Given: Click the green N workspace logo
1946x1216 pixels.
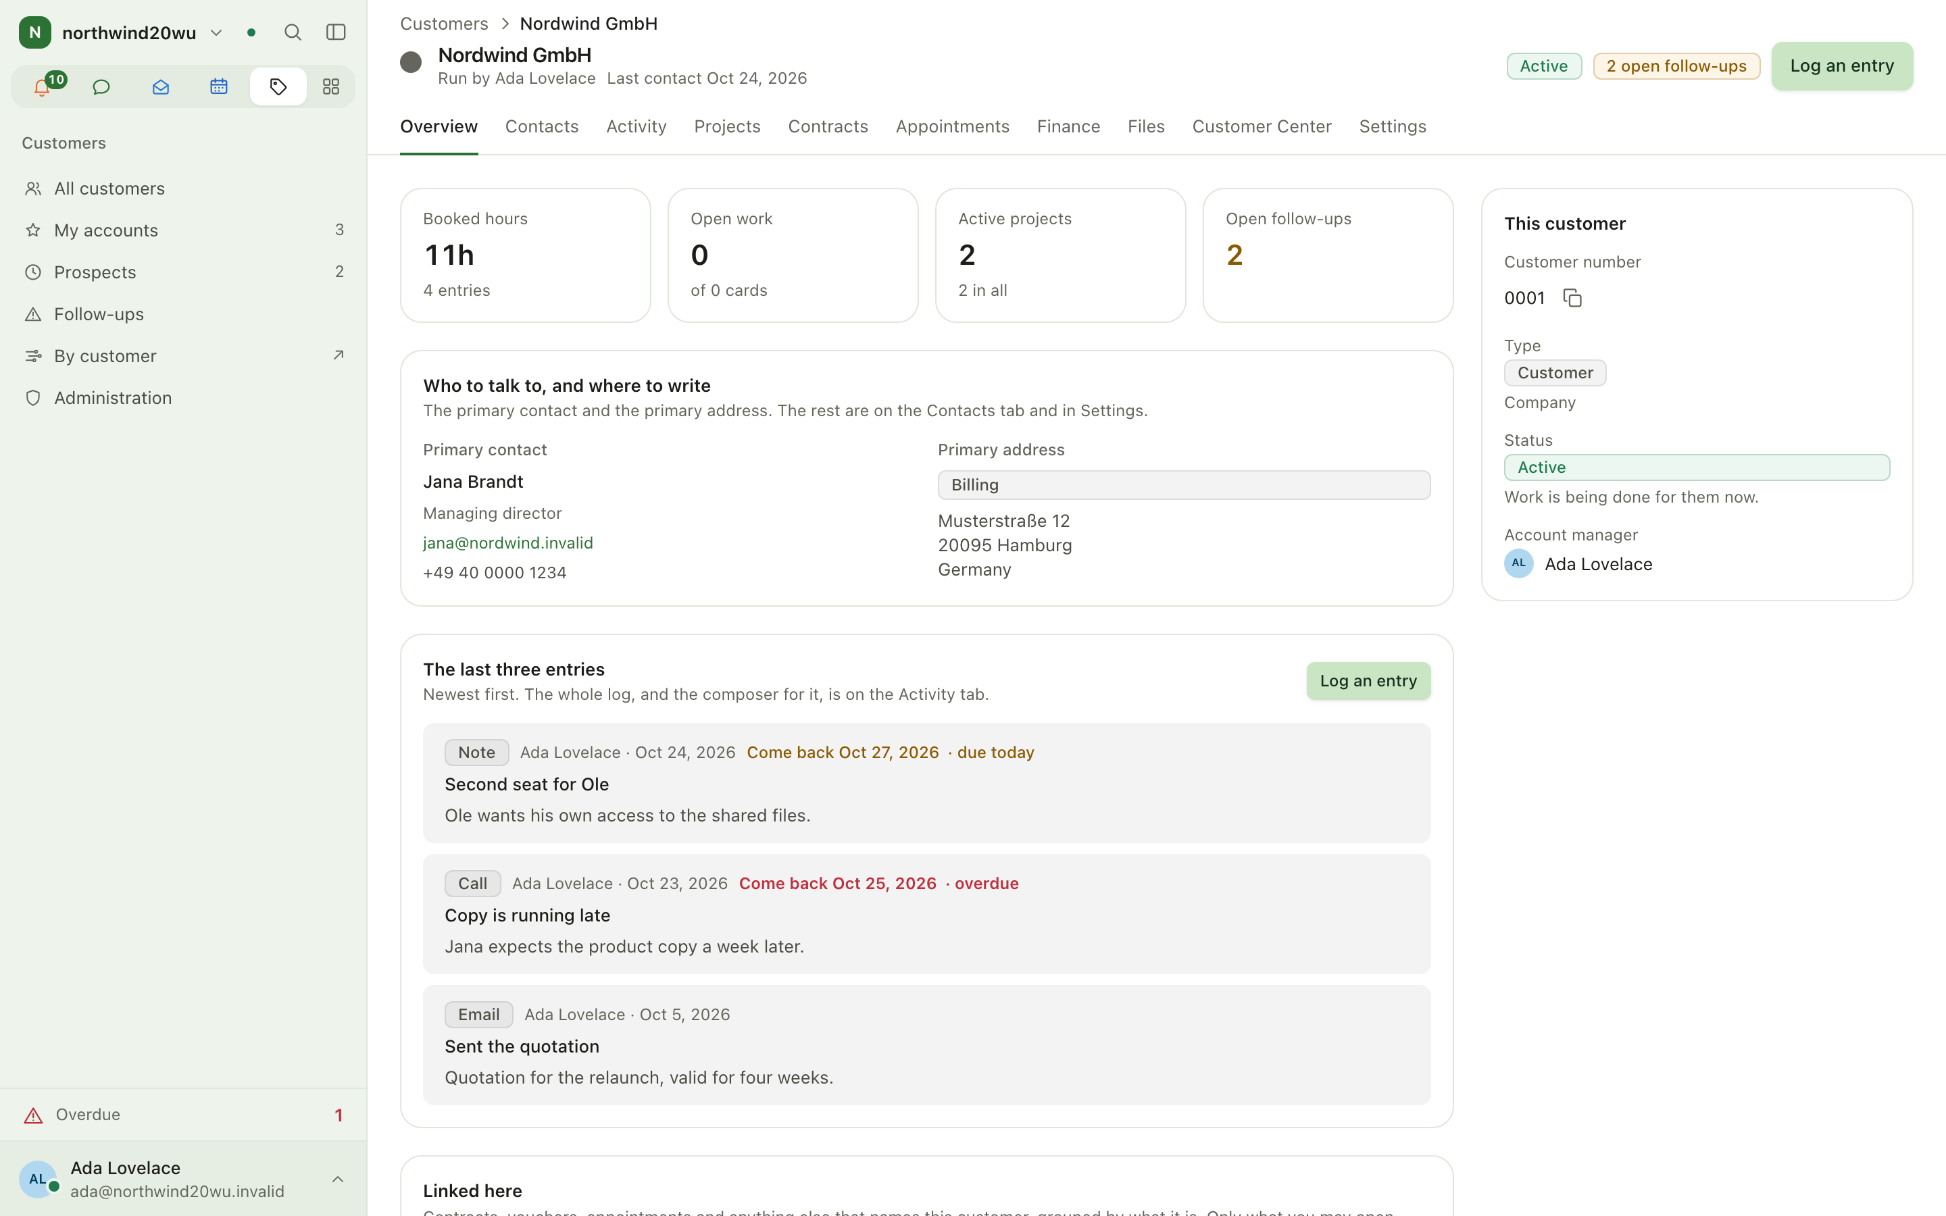Looking at the screenshot, I should tap(34, 32).
